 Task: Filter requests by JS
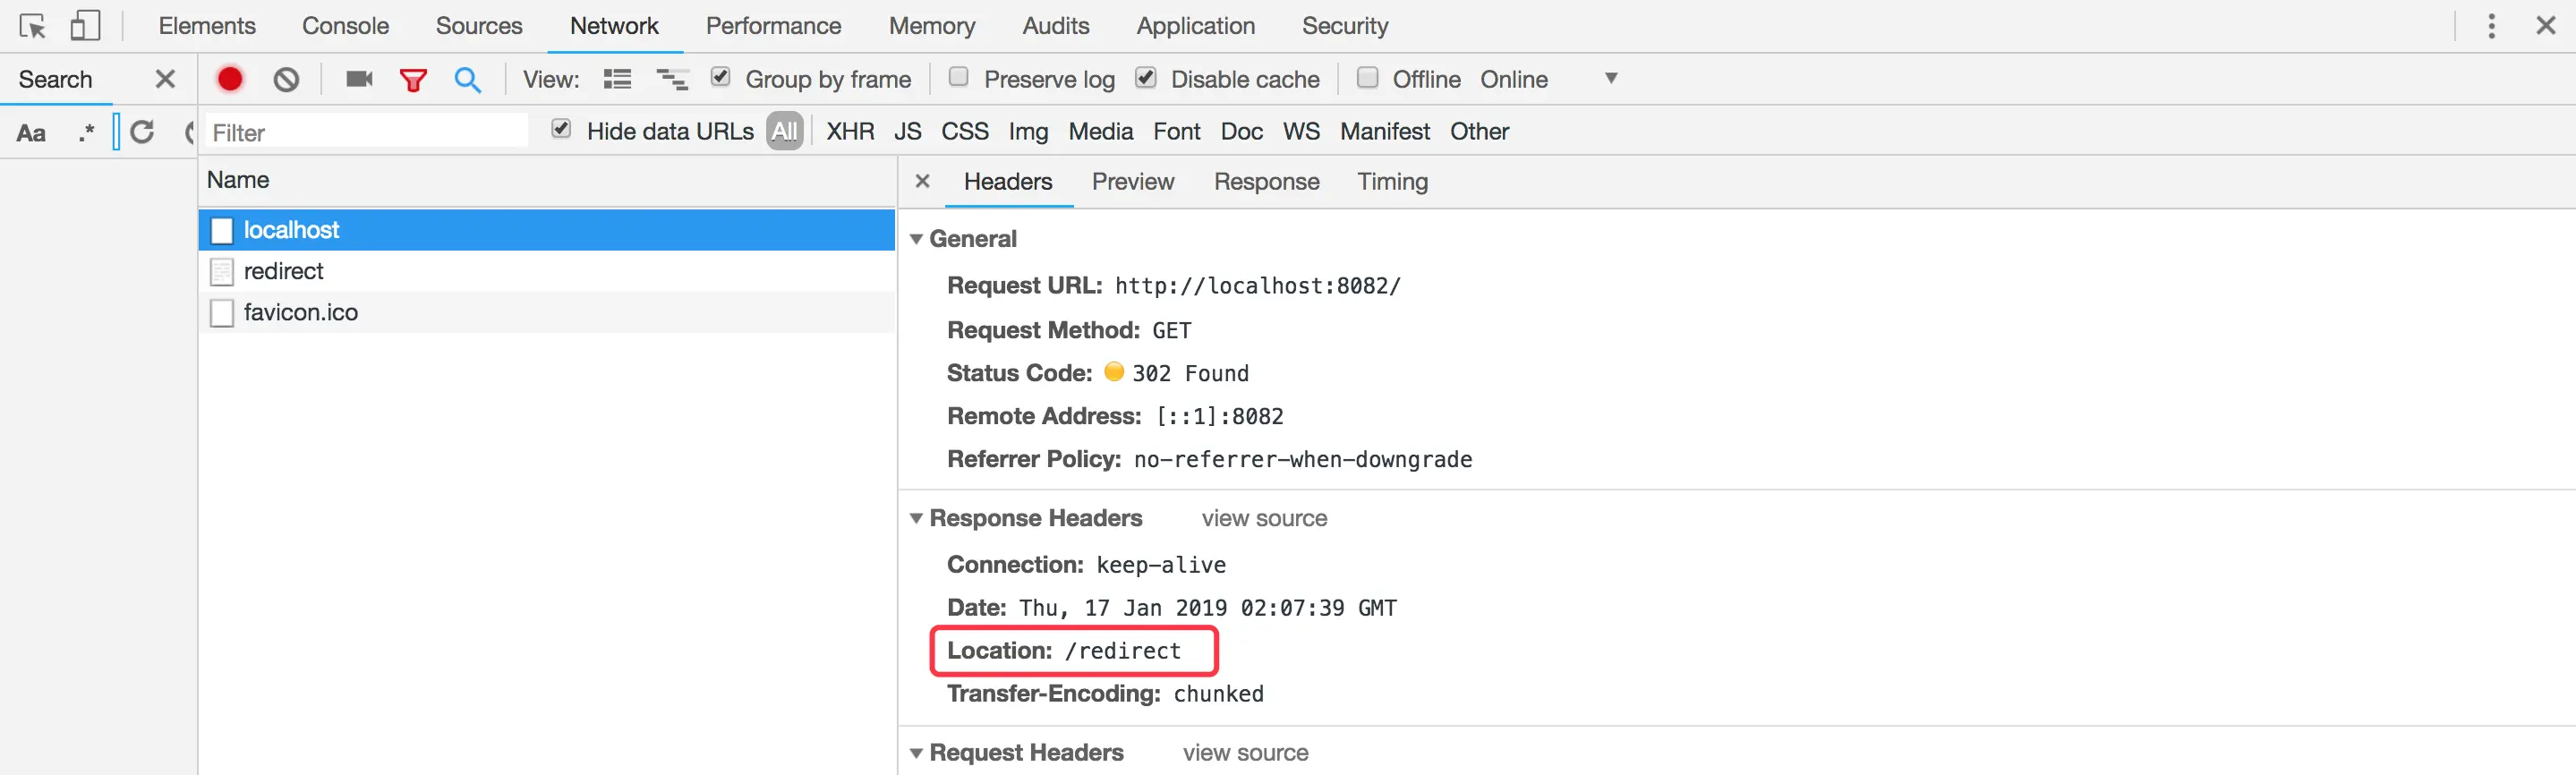click(908, 132)
